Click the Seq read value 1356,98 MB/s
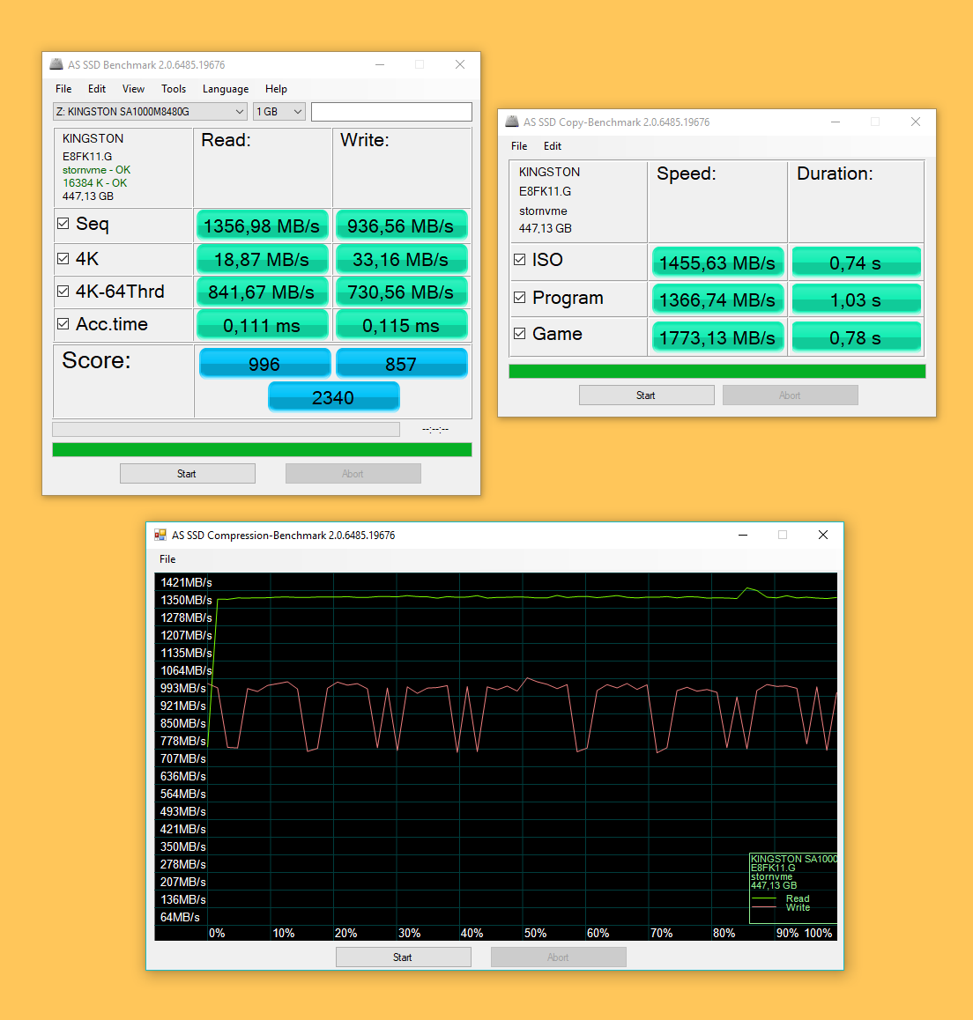Viewport: 973px width, 1020px height. point(262,225)
